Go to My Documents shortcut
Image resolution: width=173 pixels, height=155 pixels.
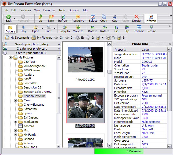(17, 38)
